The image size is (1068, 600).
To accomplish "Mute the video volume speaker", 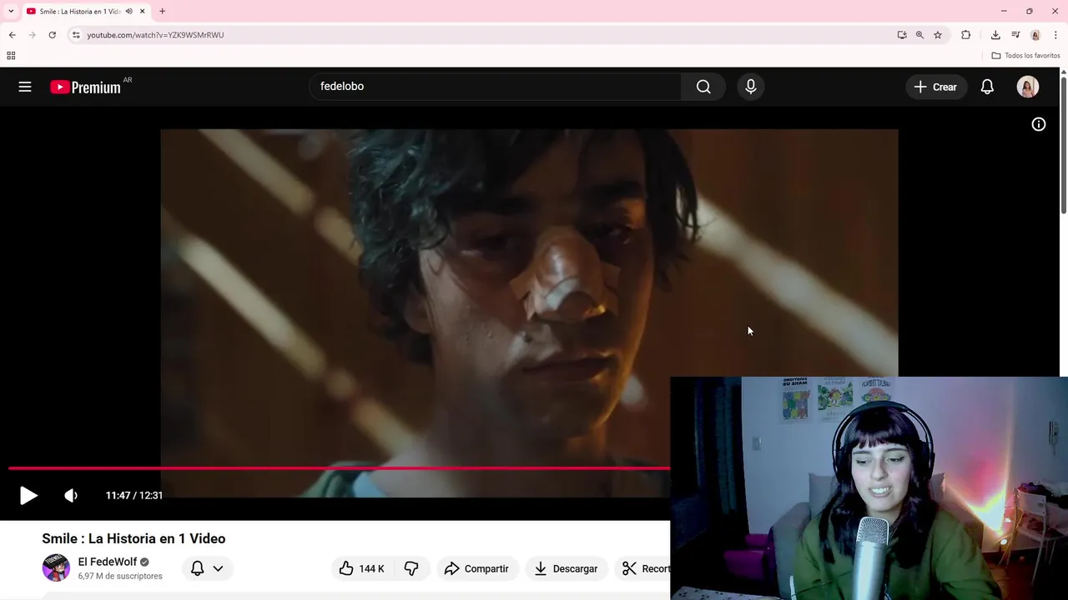I will 71,495.
